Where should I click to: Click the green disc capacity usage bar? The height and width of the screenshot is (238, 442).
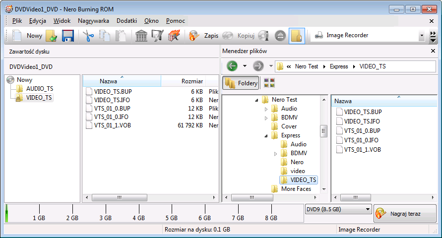pos(6,214)
